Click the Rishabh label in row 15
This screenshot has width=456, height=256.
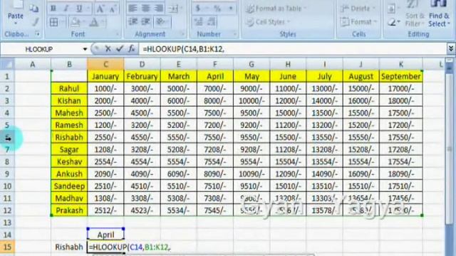(69, 247)
